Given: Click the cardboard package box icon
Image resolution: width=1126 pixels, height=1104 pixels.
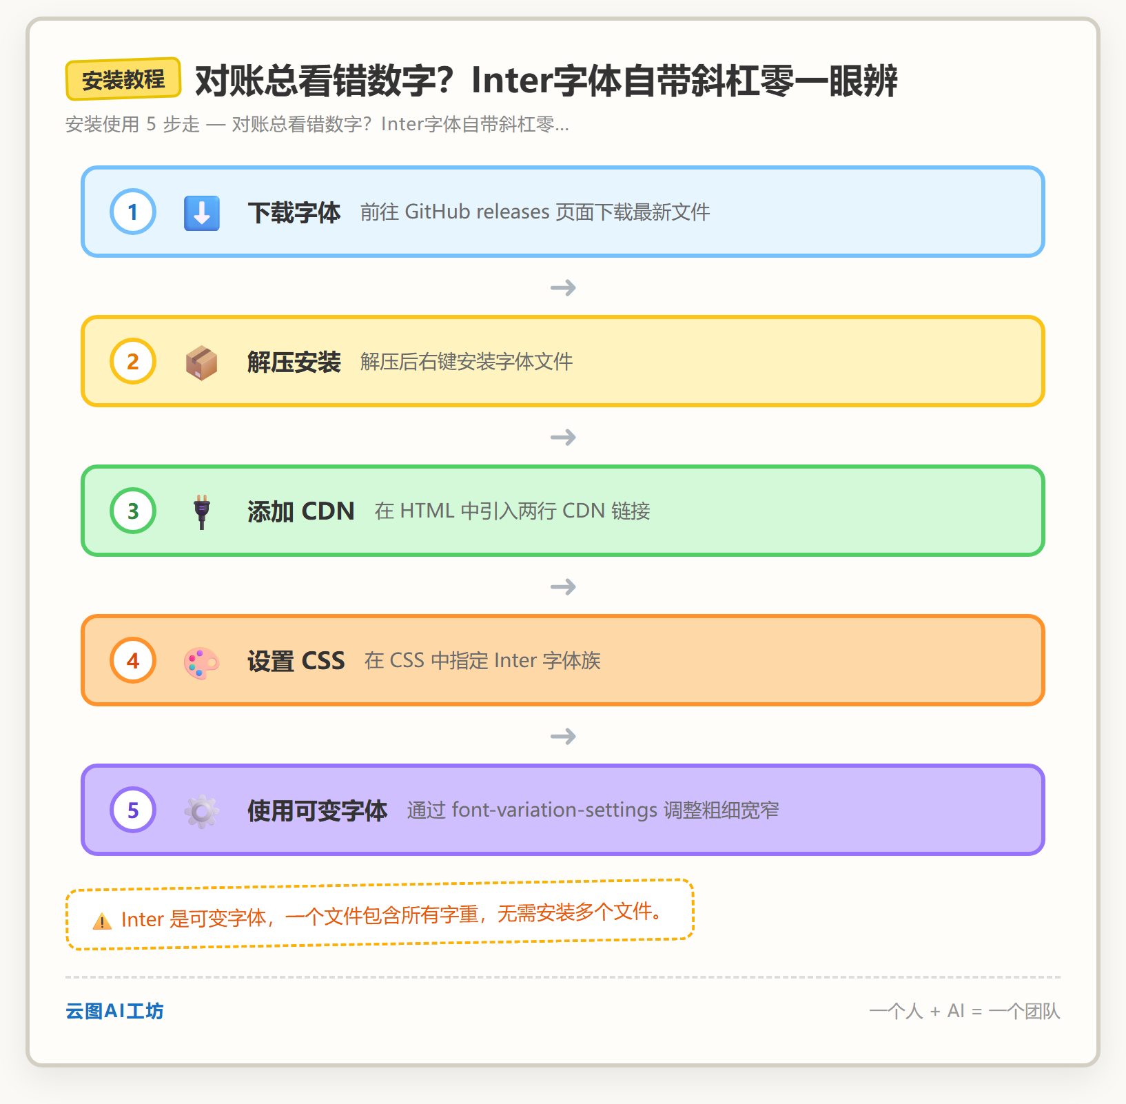Looking at the screenshot, I should click(x=202, y=362).
